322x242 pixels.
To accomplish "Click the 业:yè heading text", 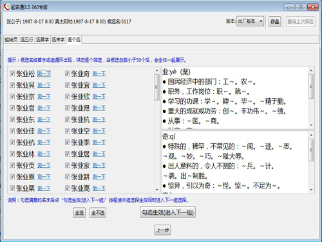I will (176, 72).
